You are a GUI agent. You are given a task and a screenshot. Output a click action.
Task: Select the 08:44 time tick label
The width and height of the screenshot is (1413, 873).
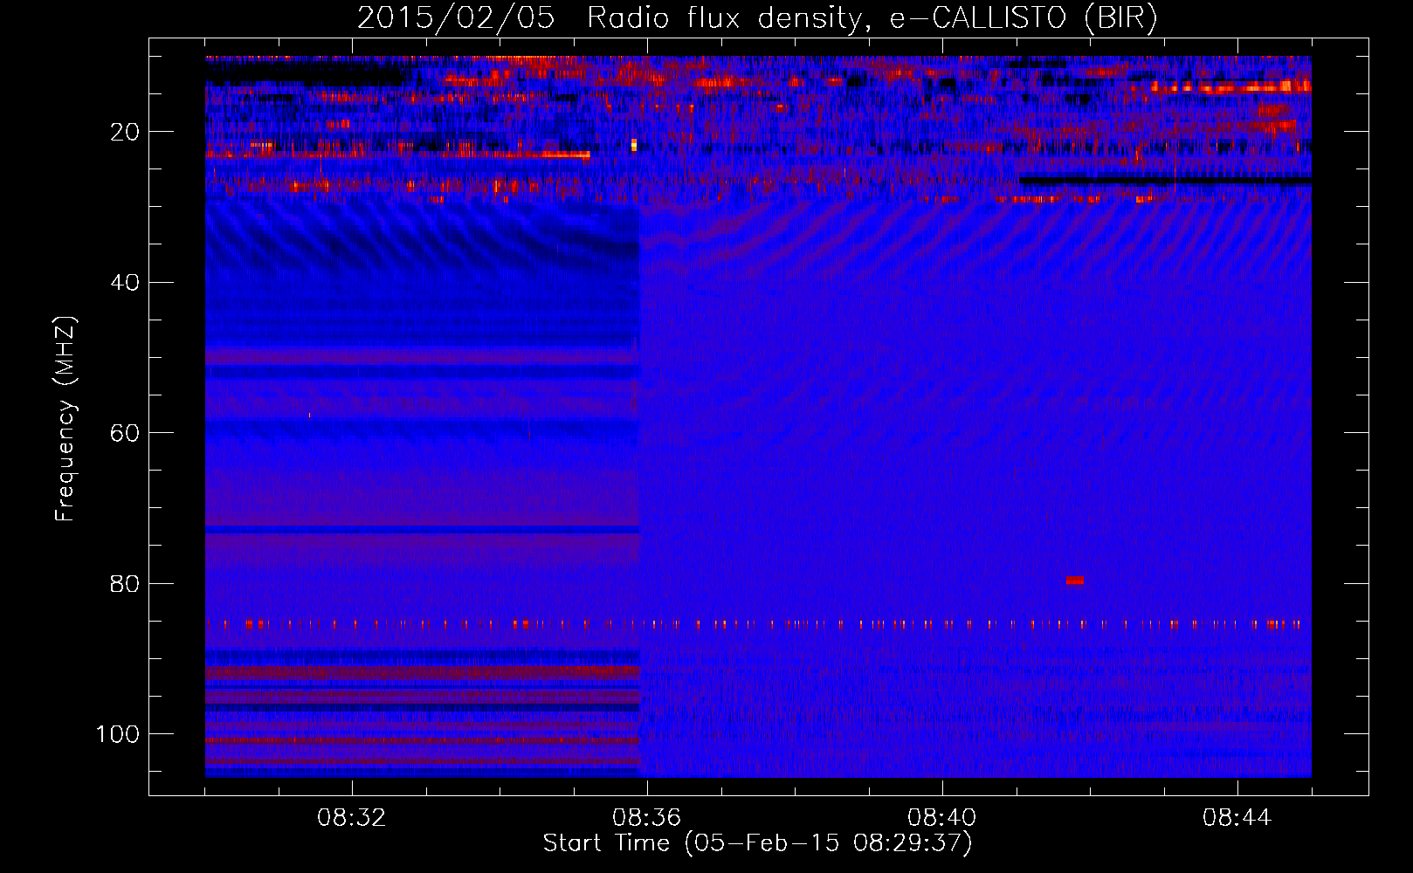click(x=1237, y=818)
